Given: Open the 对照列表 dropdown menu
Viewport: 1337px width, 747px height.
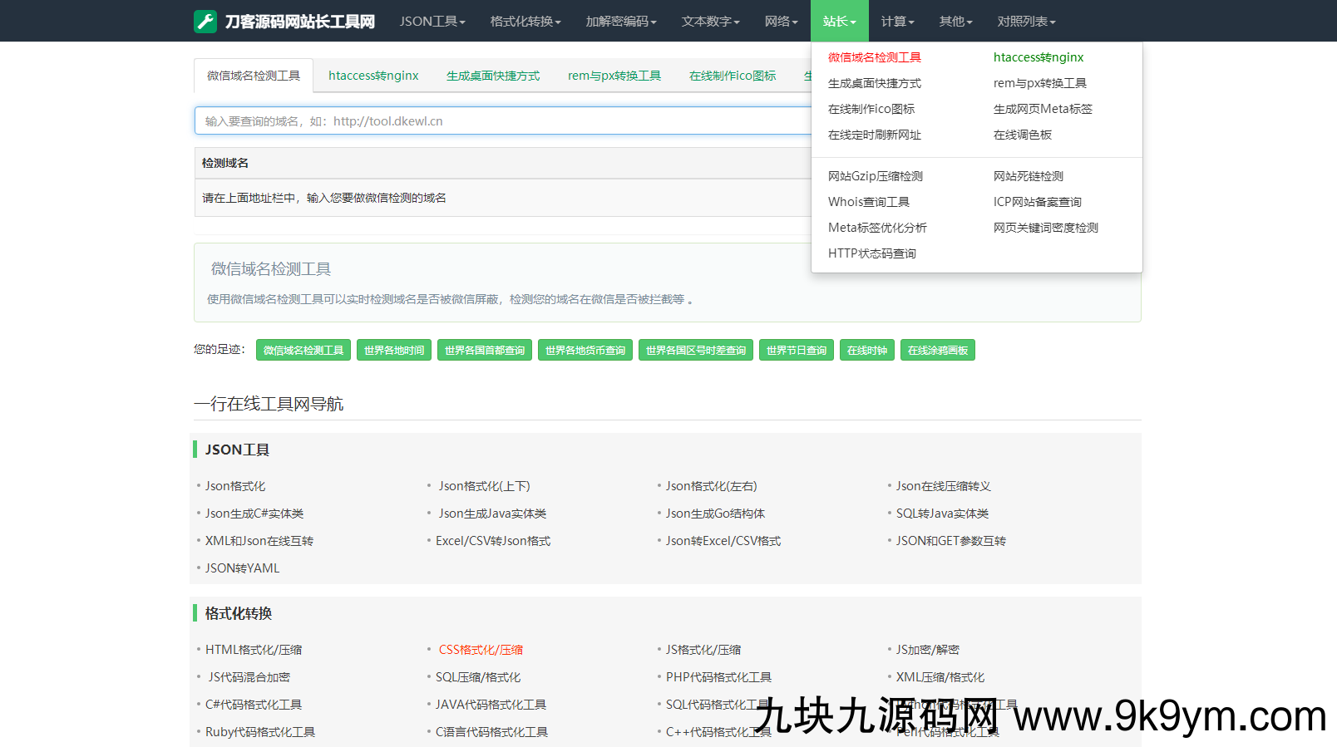Looking at the screenshot, I should tap(1026, 22).
